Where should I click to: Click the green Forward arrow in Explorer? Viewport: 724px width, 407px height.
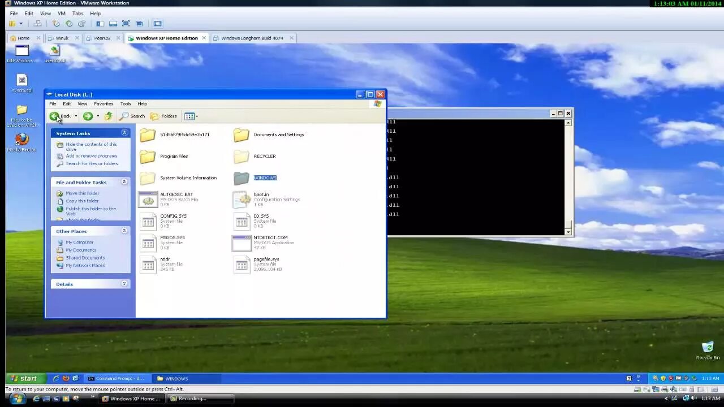point(88,116)
